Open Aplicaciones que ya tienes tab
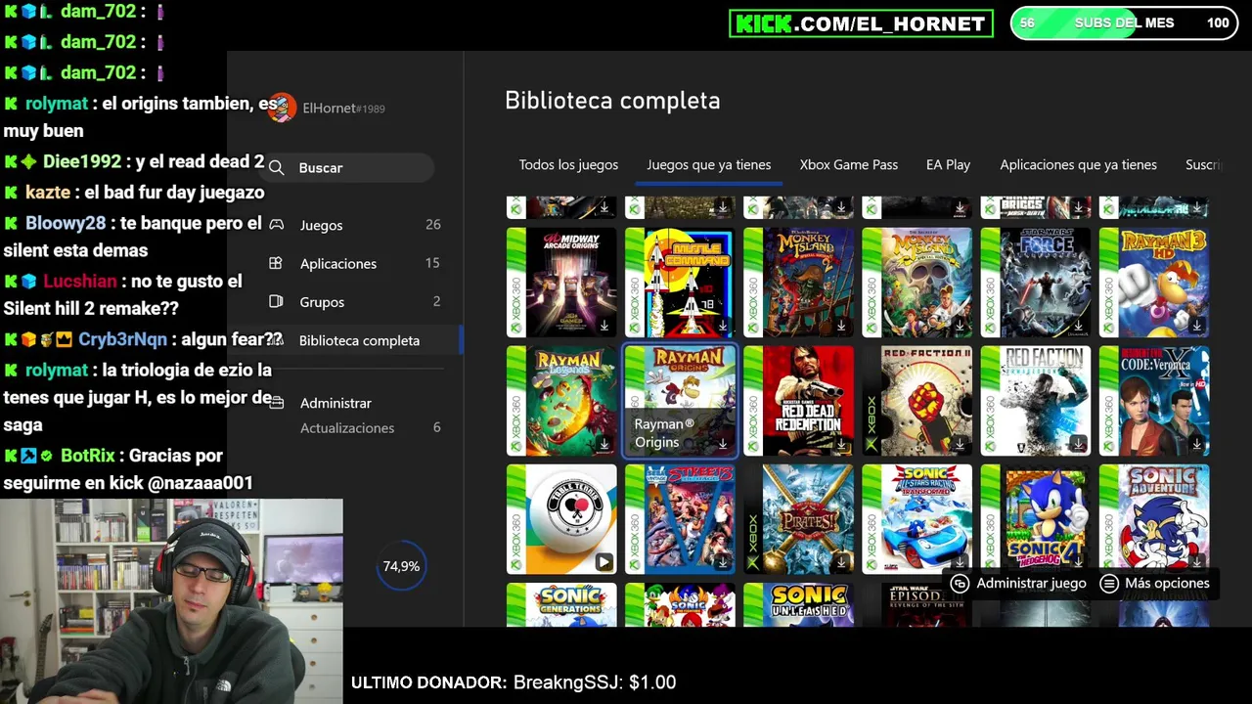1252x704 pixels. 1078,164
